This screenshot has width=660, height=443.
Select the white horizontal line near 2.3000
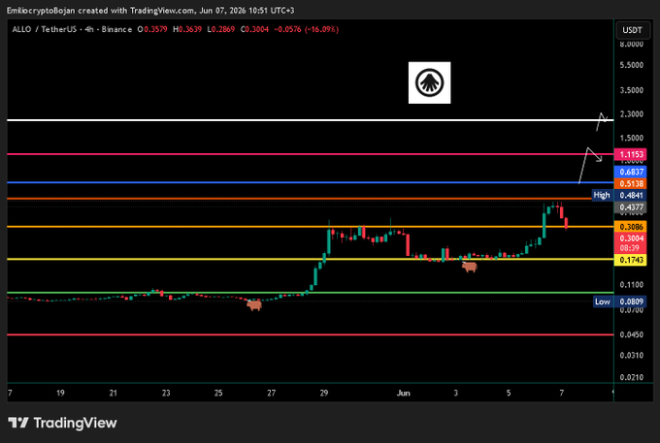point(311,120)
